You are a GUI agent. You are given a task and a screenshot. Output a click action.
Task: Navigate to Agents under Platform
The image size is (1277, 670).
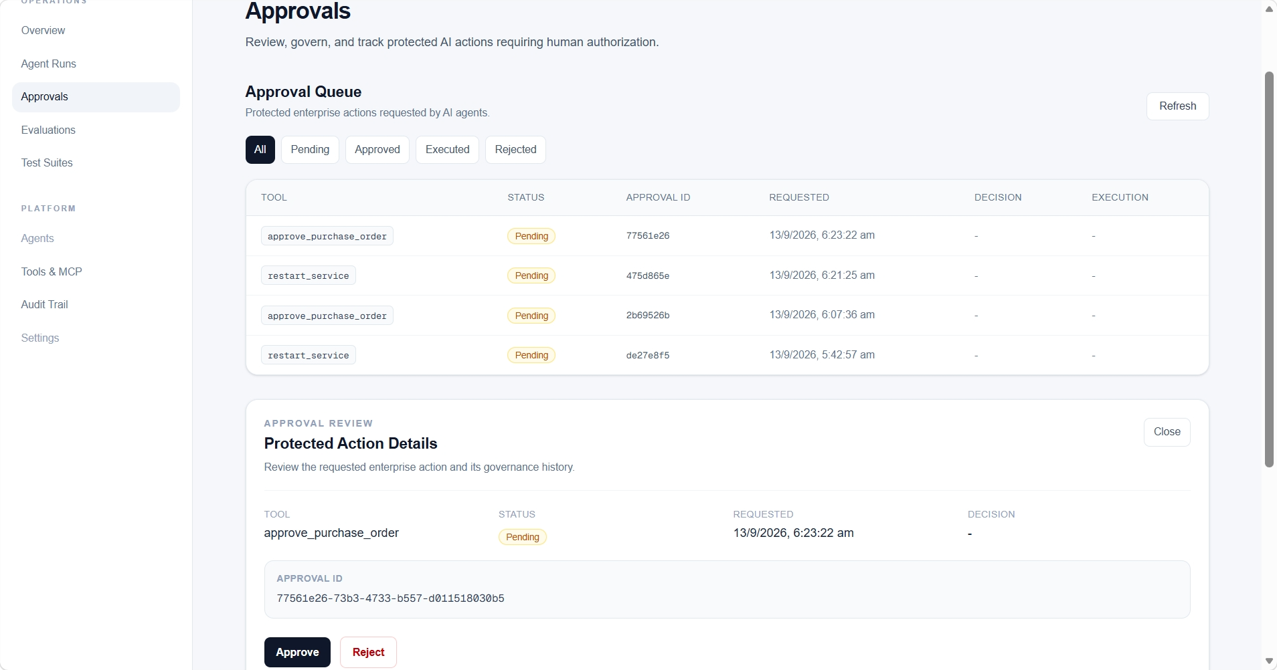coord(37,238)
